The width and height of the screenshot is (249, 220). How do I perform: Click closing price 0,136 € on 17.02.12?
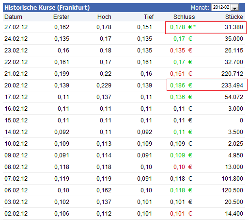click(x=181, y=97)
